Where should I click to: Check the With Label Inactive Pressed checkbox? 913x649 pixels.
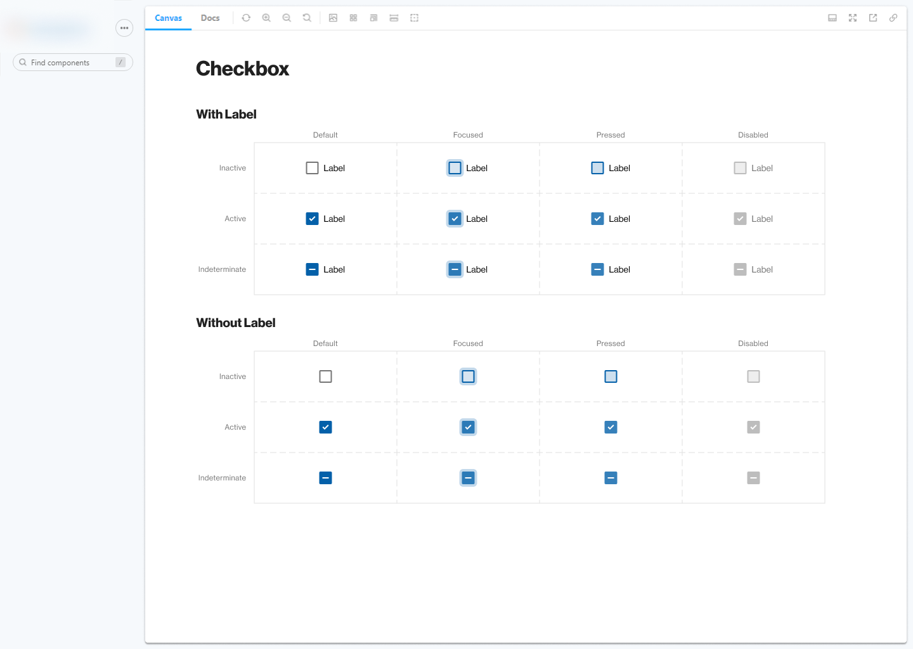[x=597, y=168]
